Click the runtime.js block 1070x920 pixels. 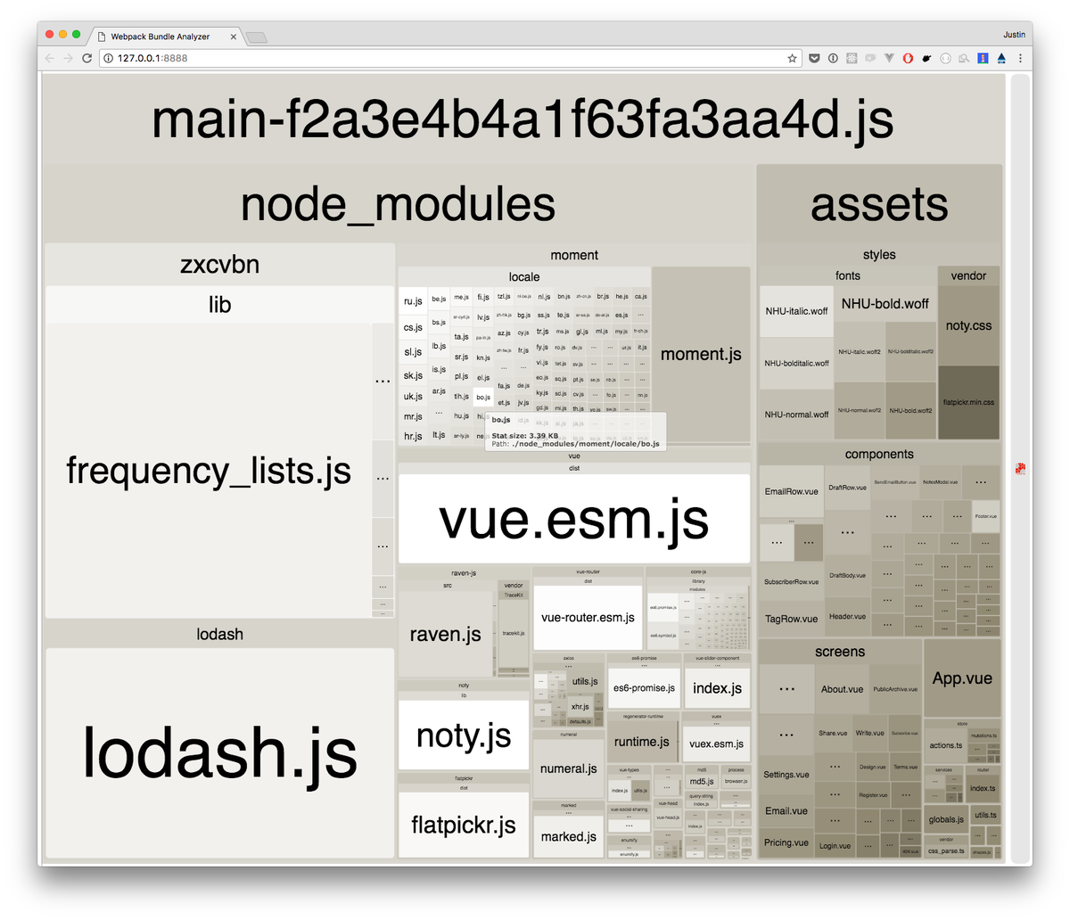[641, 742]
